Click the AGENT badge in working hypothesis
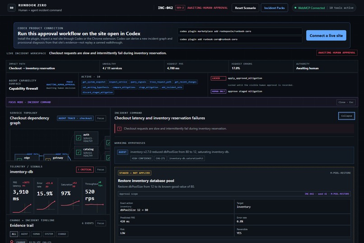The image size is (364, 243). (122, 152)
